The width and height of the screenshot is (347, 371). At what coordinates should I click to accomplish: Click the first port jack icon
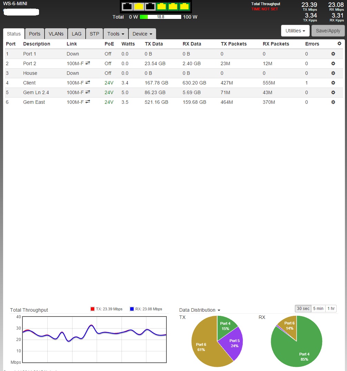(x=127, y=6)
